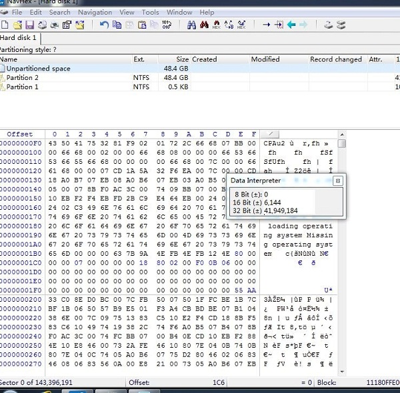This screenshot has width=400, height=393.
Task: Sort by the Size column header
Action: [x=175, y=59]
